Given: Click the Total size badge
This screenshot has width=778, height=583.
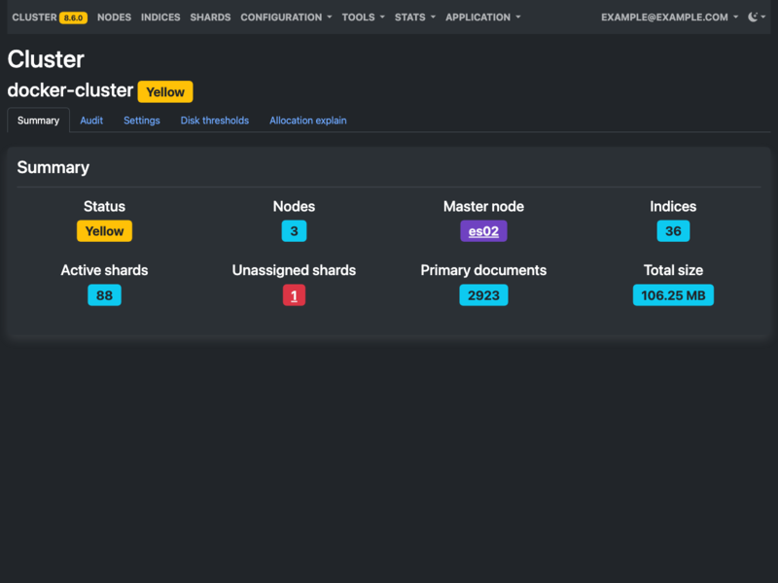Looking at the screenshot, I should pos(673,294).
